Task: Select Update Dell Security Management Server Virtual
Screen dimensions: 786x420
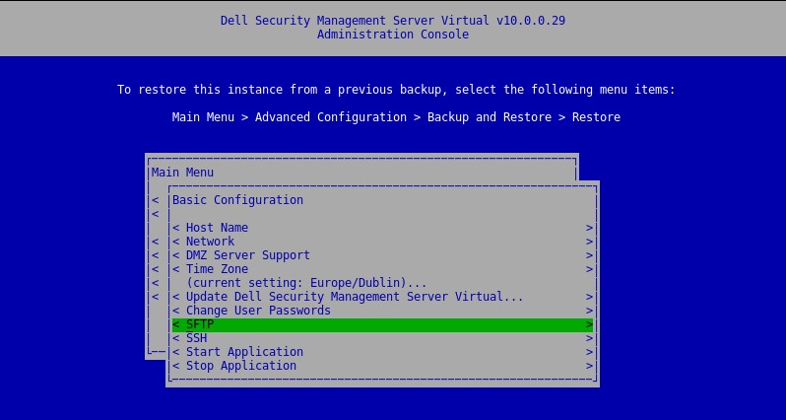Action: pos(355,297)
